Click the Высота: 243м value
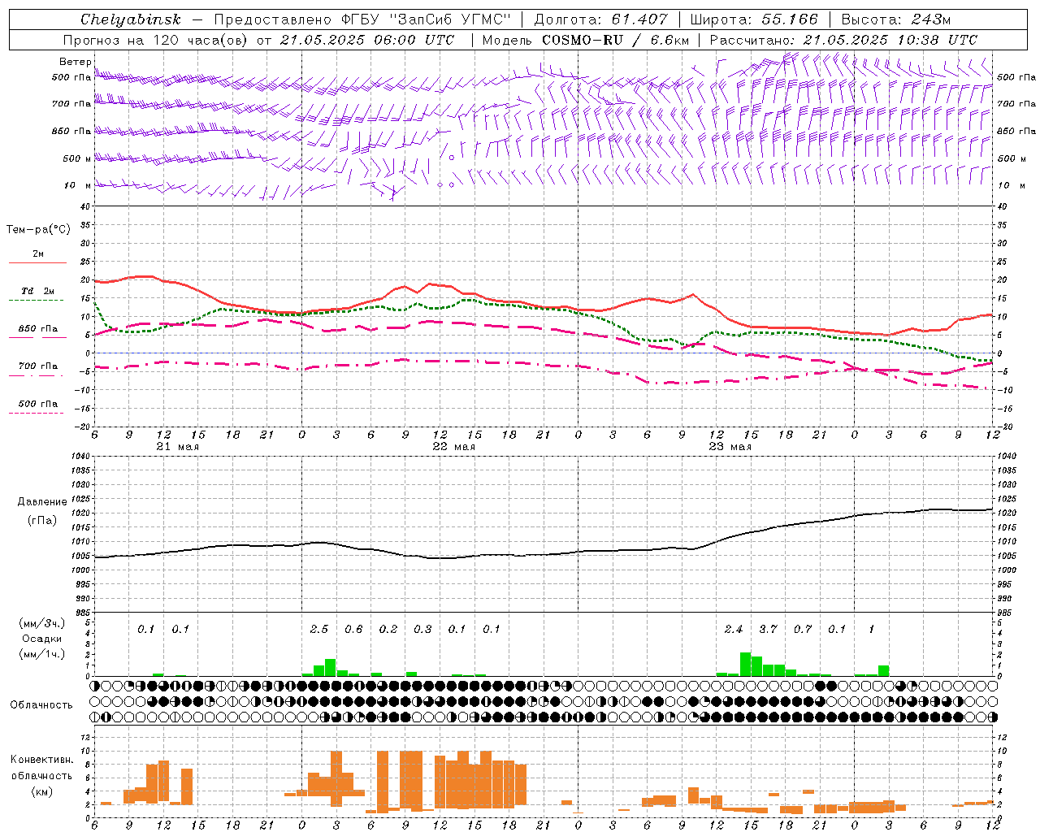Viewport: 1040px width, 832px height. tap(896, 19)
